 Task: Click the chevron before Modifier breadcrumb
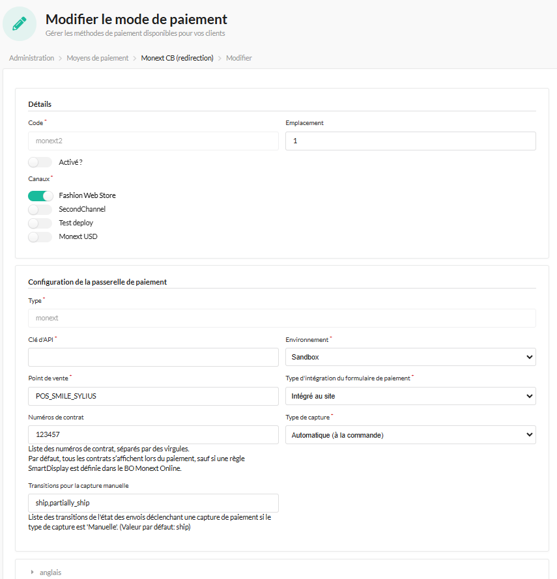point(220,59)
